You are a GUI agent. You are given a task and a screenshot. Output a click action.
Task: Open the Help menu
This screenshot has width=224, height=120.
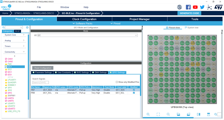pos(86,7)
